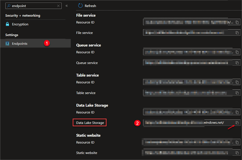Copy the Static website Resource ID
Screen dimensions: 242x160
pyautogui.click(x=237, y=142)
